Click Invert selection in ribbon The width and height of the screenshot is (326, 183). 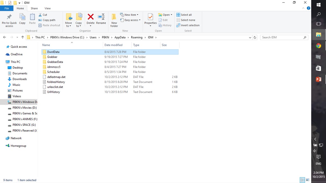[188, 25]
